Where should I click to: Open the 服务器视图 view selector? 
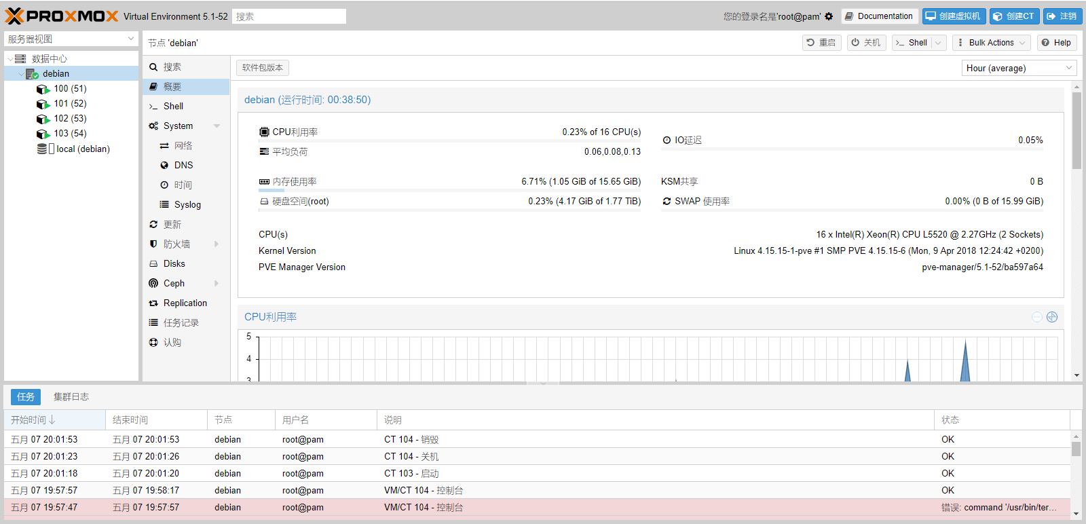pyautogui.click(x=71, y=39)
